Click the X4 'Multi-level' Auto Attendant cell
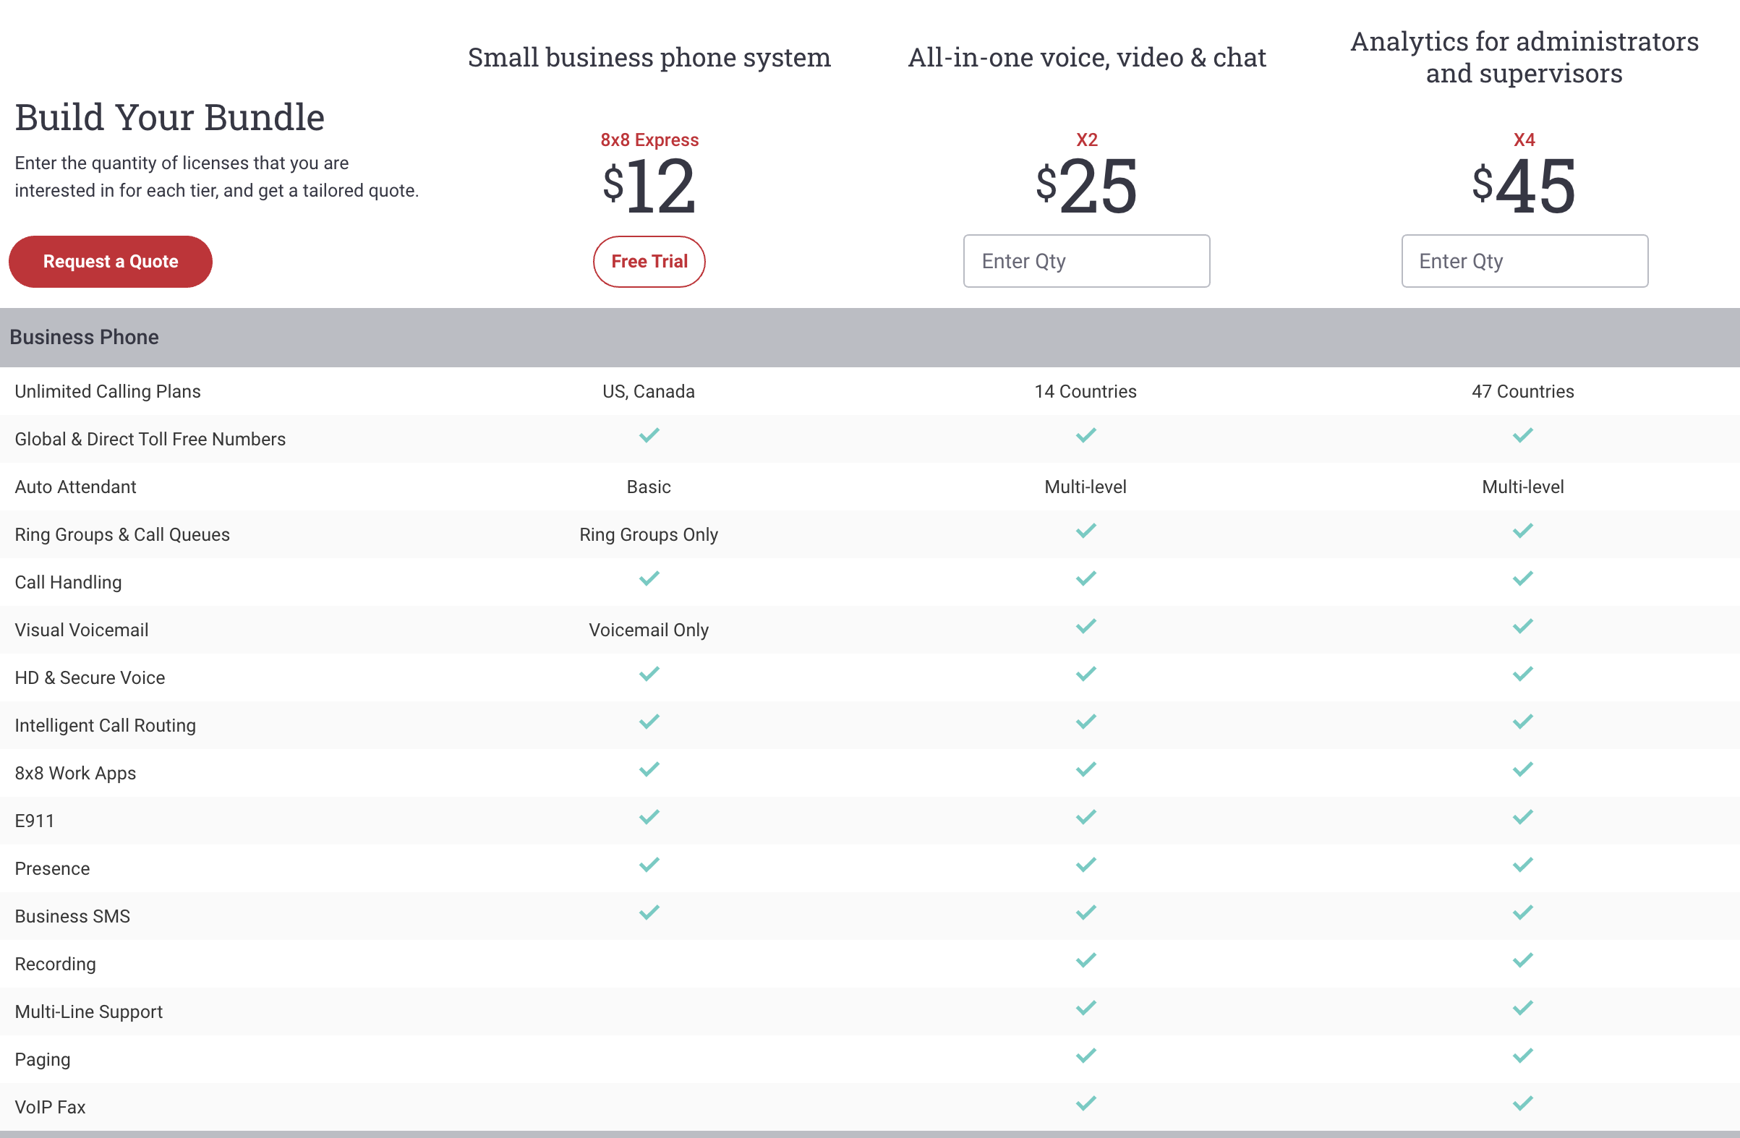Screen dimensions: 1740x1138 tap(1523, 487)
